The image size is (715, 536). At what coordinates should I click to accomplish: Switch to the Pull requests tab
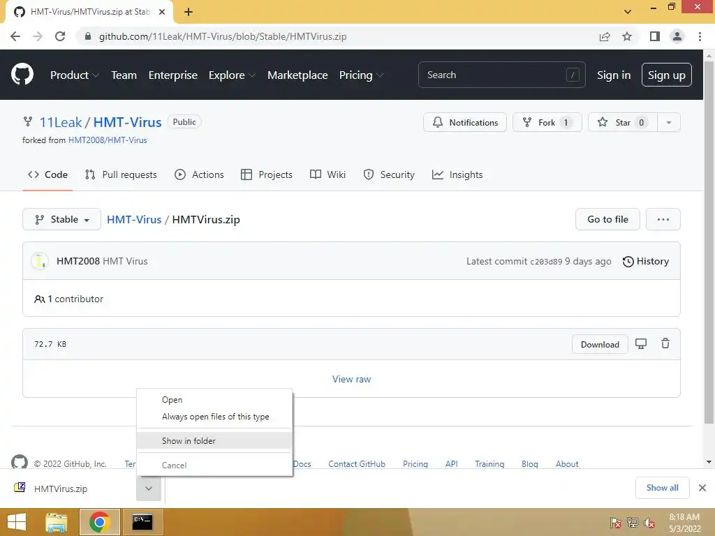pos(121,174)
